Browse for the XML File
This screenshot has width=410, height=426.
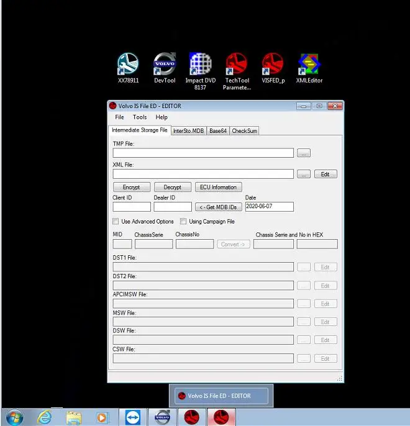pos(304,174)
